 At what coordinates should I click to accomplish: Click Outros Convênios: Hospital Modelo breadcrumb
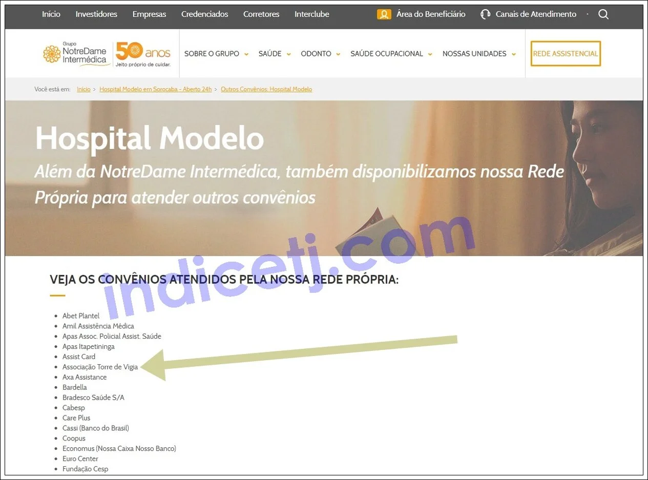(266, 89)
